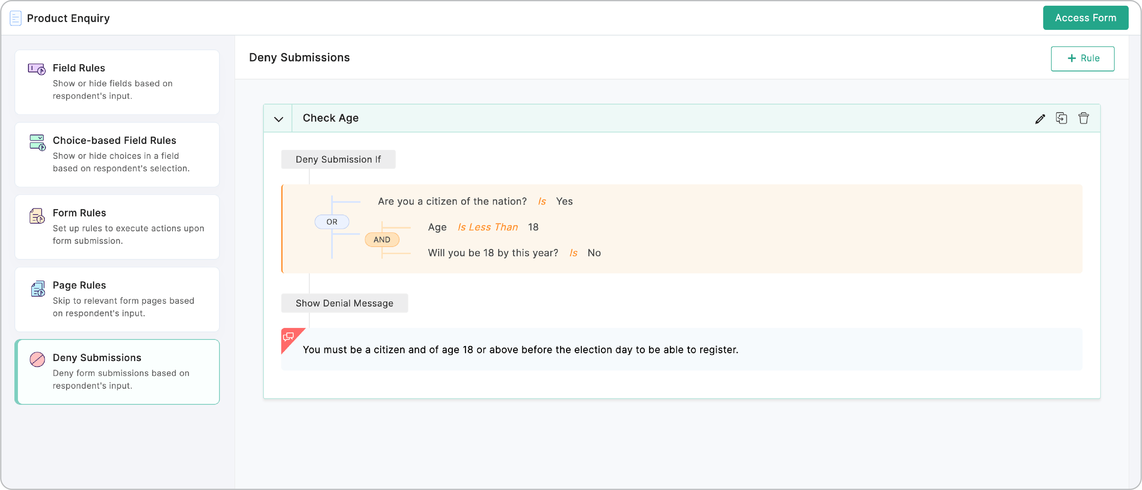
Task: Click the AND condition operator badge
Action: (382, 239)
